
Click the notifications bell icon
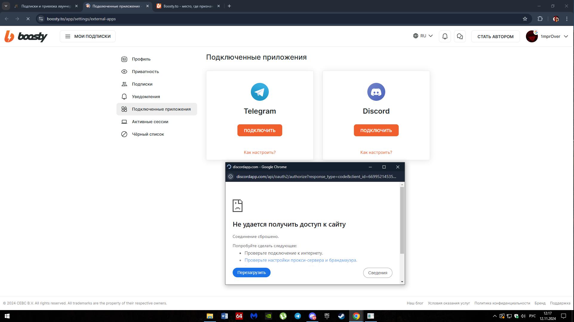[x=445, y=36]
